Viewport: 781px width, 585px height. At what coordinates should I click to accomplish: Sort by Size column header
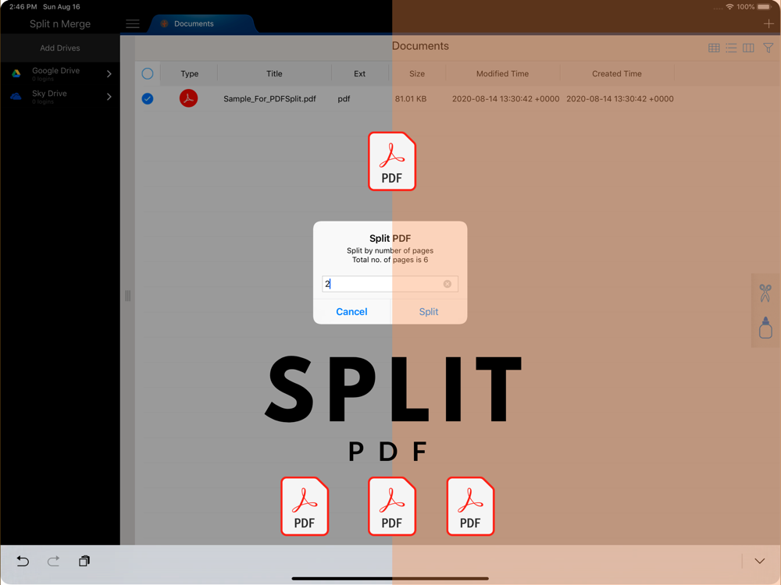point(417,73)
